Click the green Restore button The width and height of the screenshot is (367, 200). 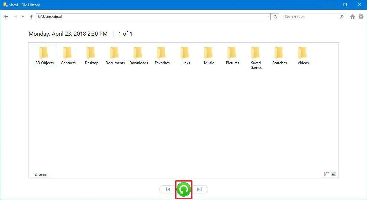184,189
